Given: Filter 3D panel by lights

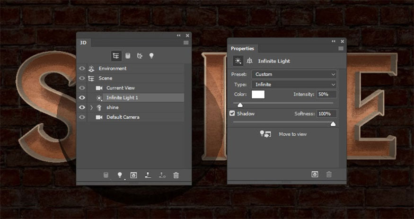Looking at the screenshot, I should (151, 56).
